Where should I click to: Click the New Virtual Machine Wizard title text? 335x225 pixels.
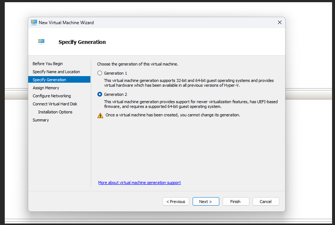pyautogui.click(x=66, y=22)
